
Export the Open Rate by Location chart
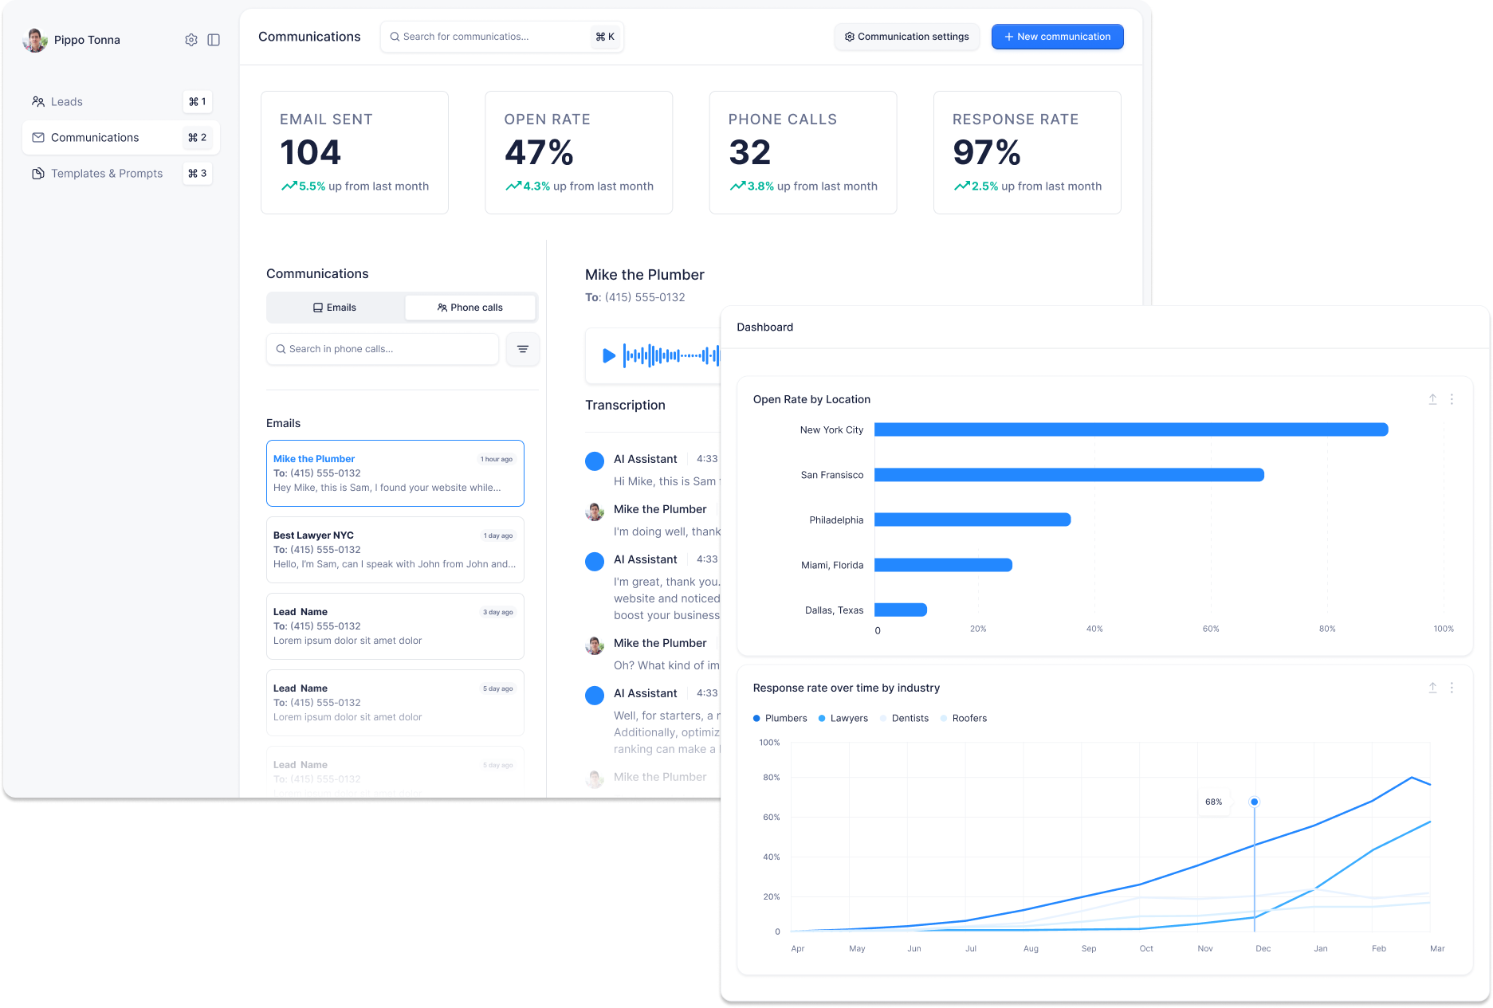pos(1432,399)
